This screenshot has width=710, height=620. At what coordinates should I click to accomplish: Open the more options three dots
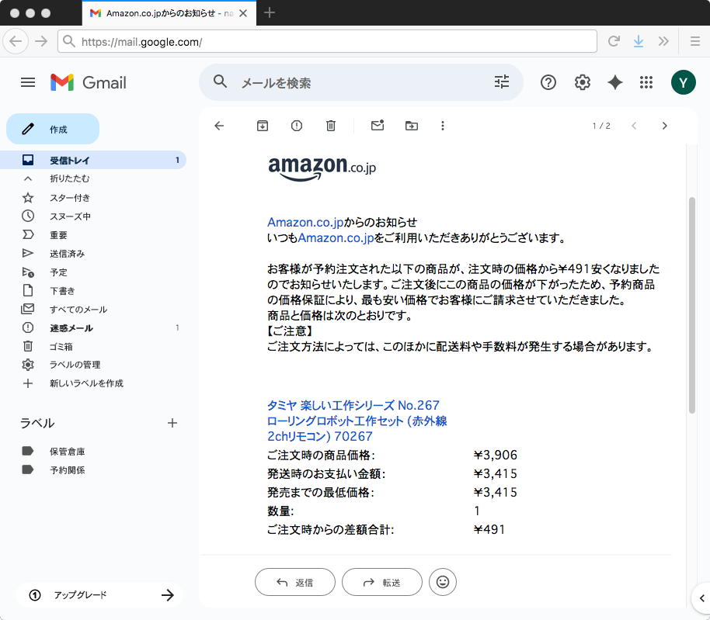(443, 126)
